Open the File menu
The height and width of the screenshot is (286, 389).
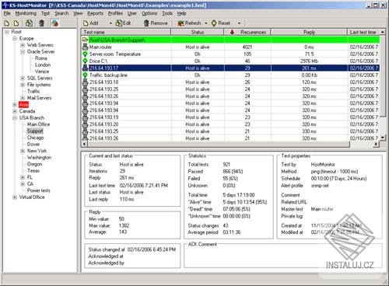(x=7, y=13)
